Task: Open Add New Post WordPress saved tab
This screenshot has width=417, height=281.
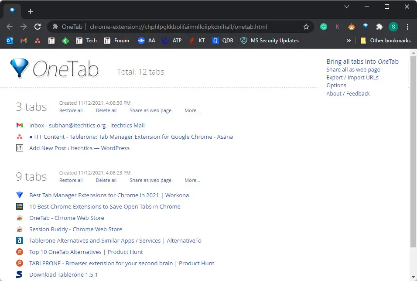Action: point(79,148)
